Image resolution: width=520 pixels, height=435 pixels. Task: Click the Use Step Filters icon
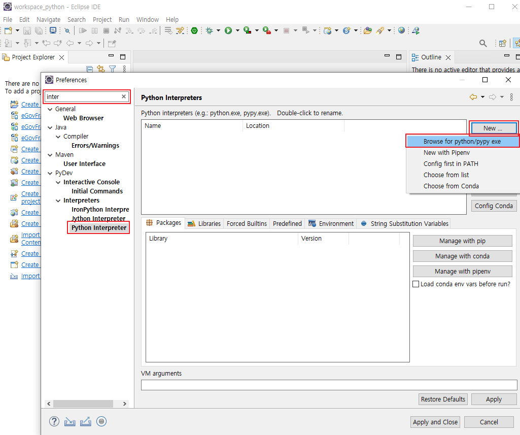point(180,30)
